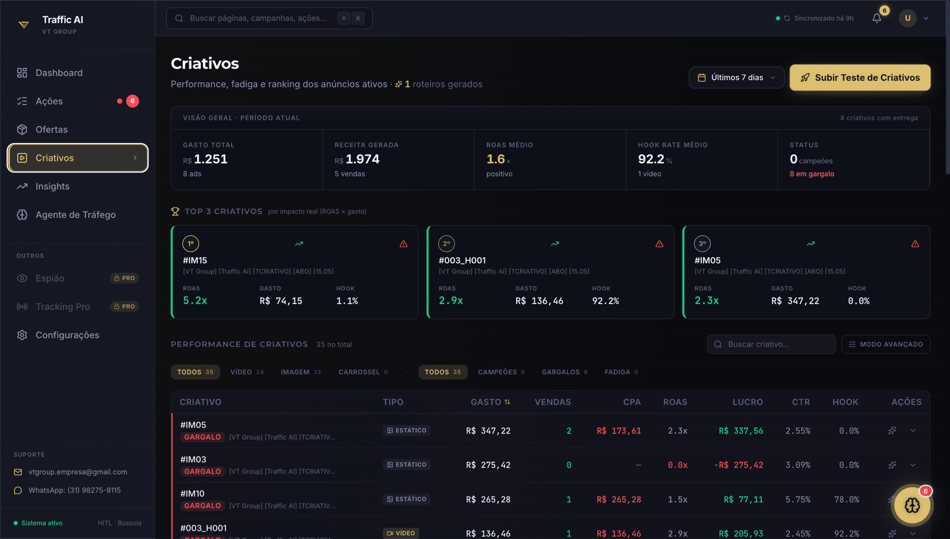Open the Últimos 7 dias date dropdown
Image resolution: width=950 pixels, height=539 pixels.
[736, 78]
